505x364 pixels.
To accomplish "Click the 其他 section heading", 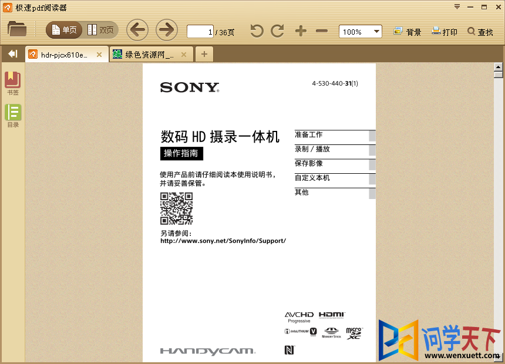I will coord(301,193).
